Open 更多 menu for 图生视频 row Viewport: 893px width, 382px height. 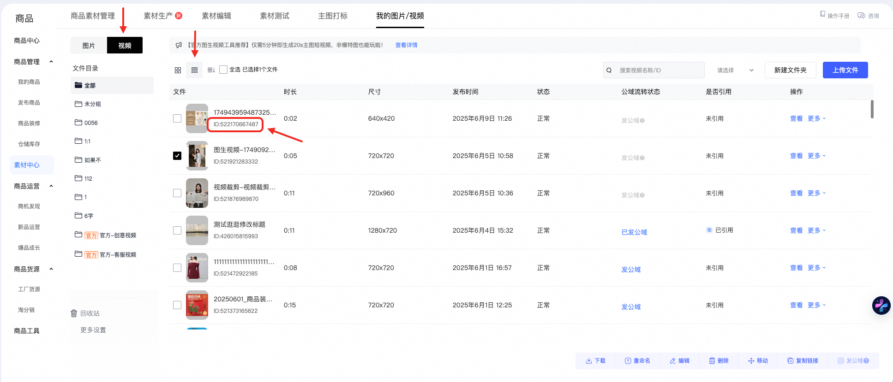pyautogui.click(x=816, y=156)
